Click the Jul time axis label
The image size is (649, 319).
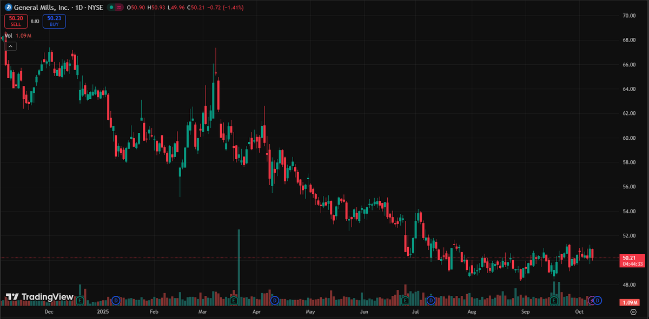point(415,312)
